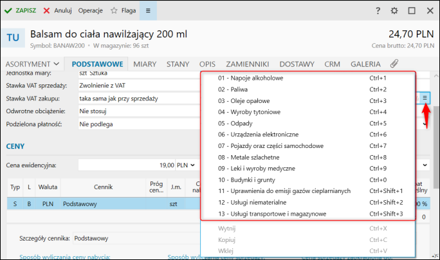Select 08 - Metale szlachetne
The height and width of the screenshot is (260, 440).
(x=308, y=157)
